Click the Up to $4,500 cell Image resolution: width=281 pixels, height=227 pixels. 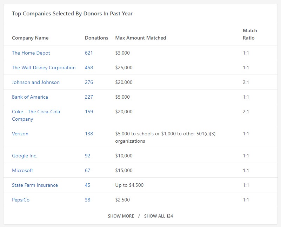pyautogui.click(x=129, y=185)
